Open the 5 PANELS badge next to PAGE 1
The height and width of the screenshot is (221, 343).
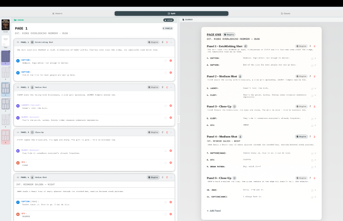(x=168, y=28)
